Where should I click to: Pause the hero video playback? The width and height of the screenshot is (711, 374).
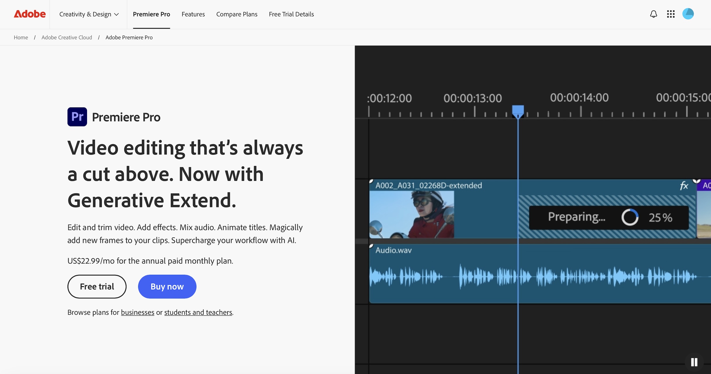tap(694, 362)
